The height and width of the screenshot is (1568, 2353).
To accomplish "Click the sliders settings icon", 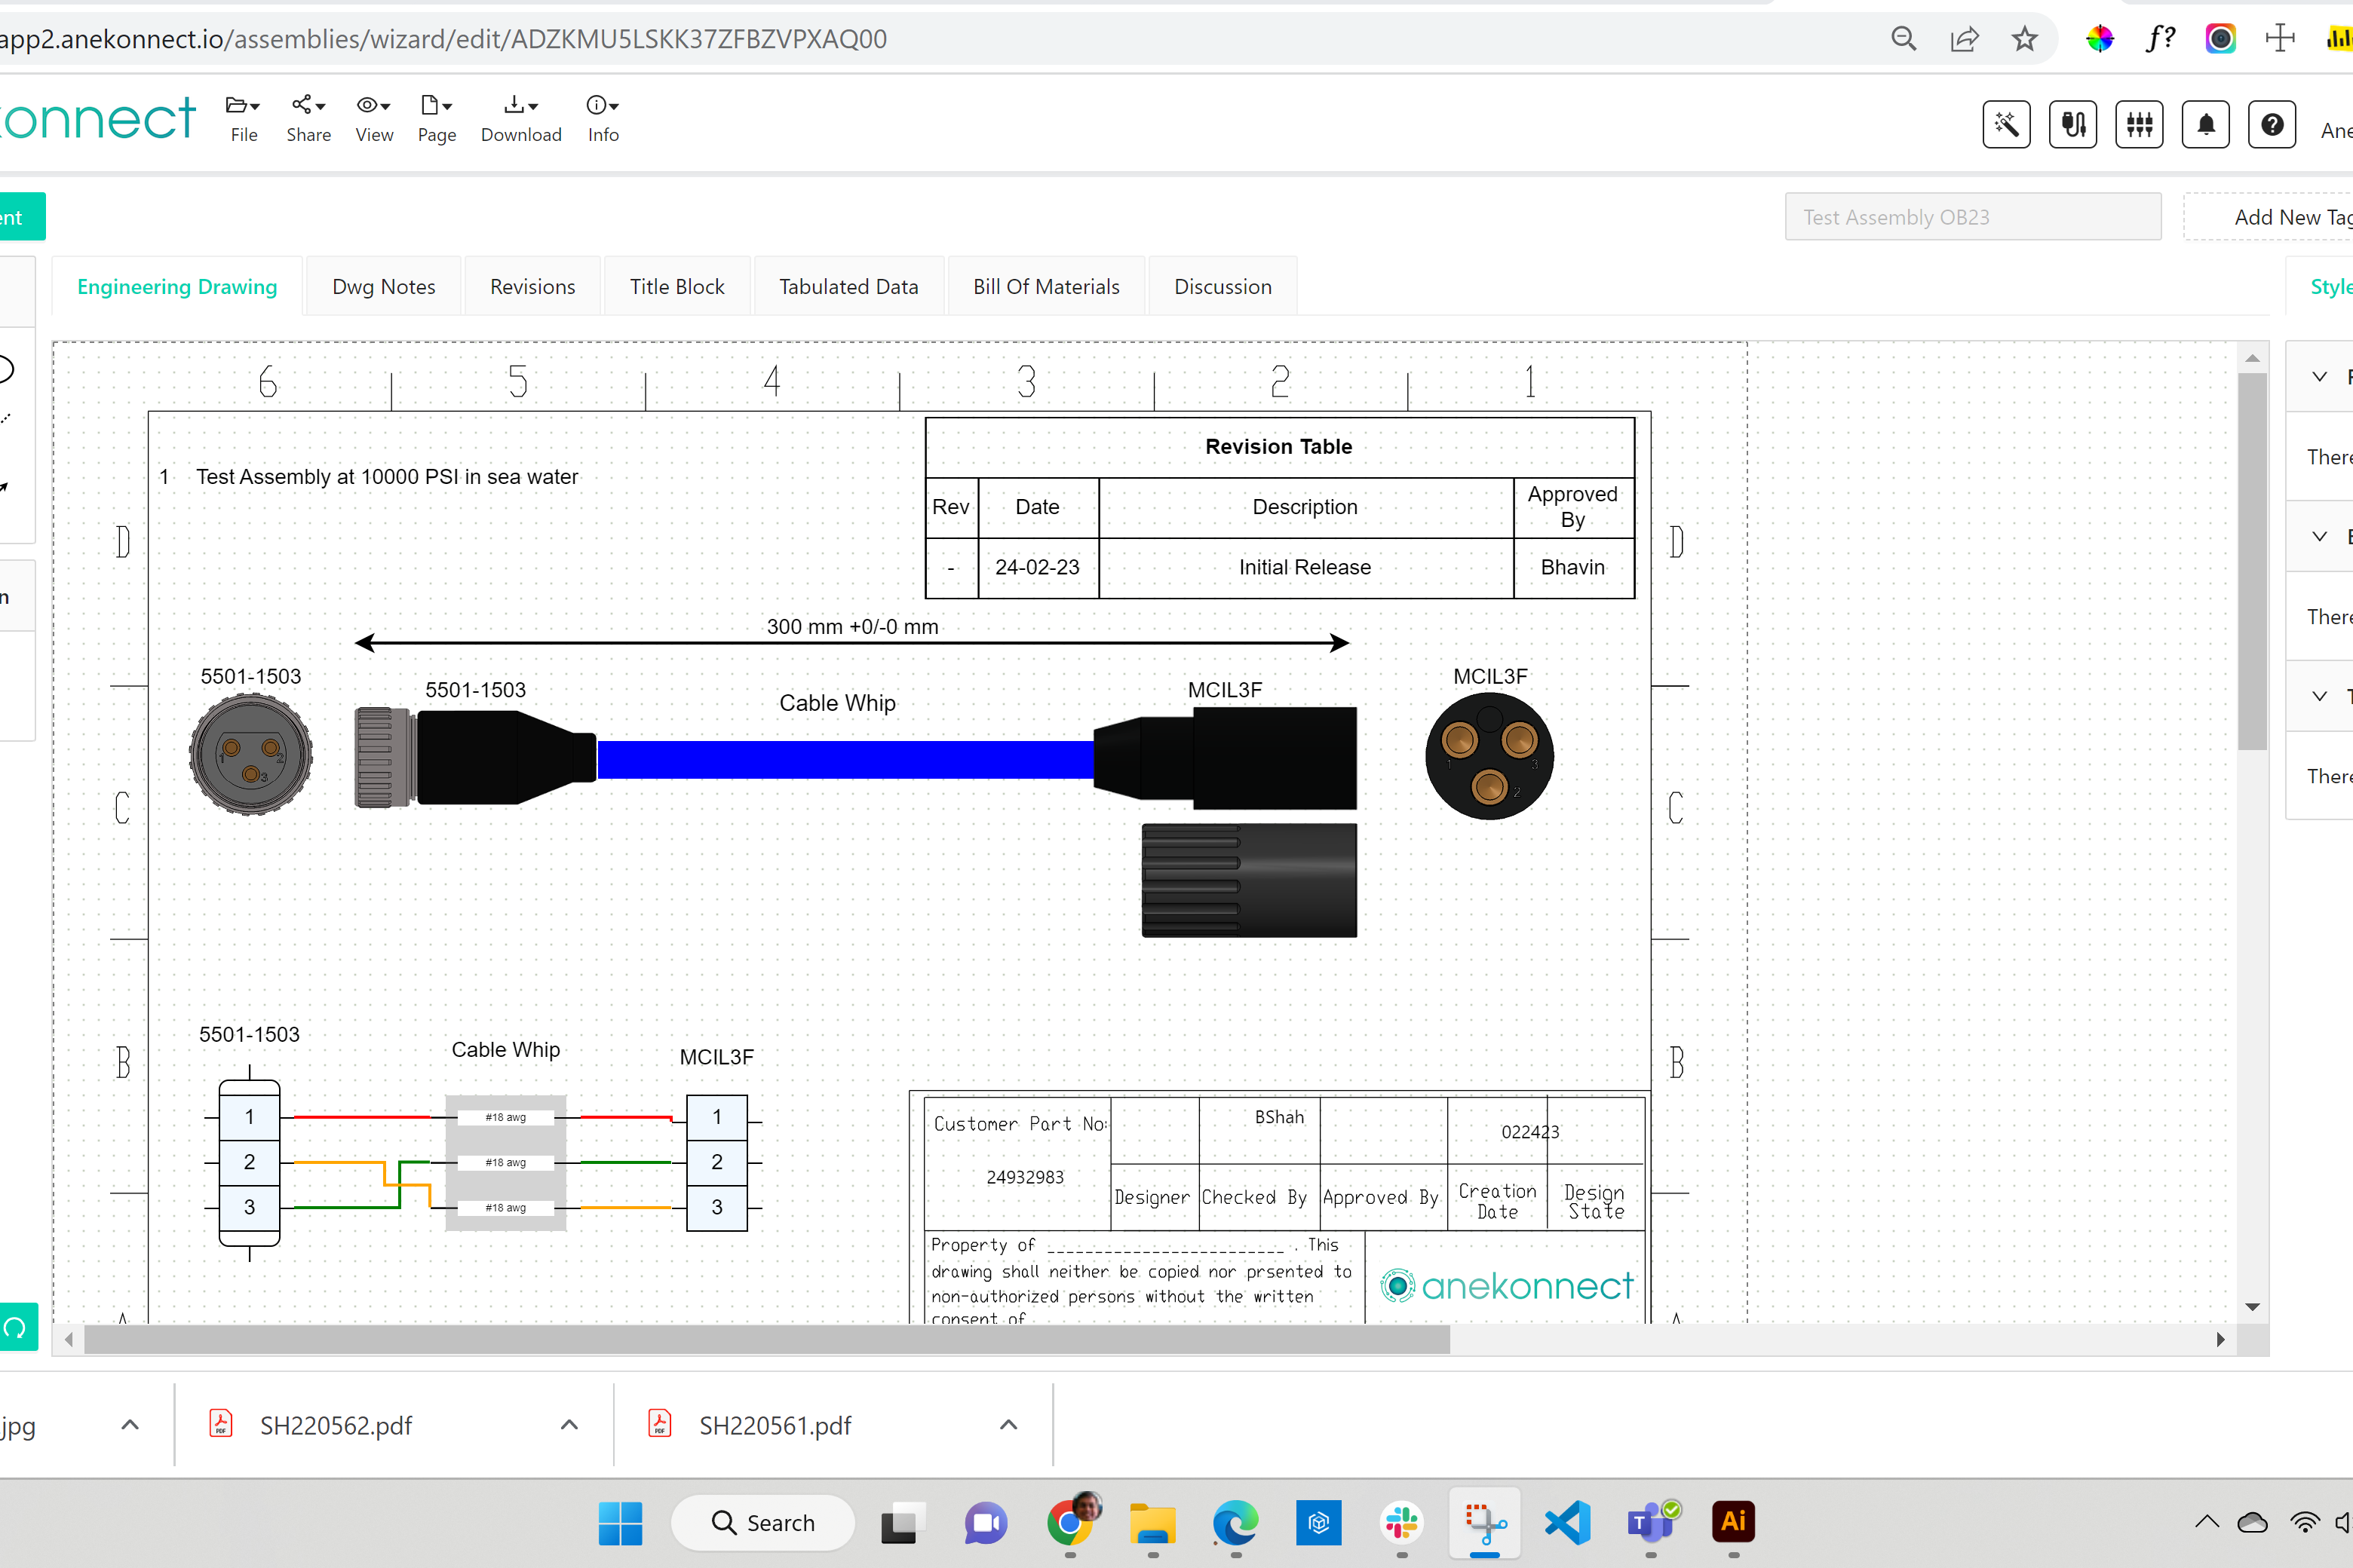I will click(x=2139, y=125).
